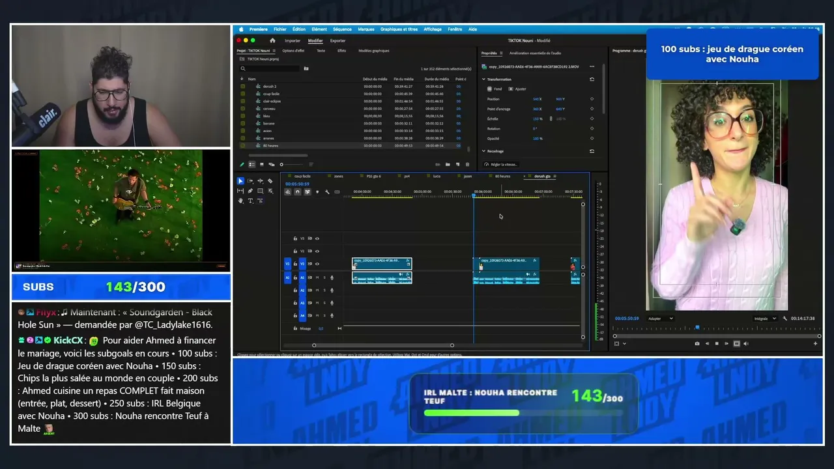
Task: Reset the Transformation properties
Action: [592, 79]
